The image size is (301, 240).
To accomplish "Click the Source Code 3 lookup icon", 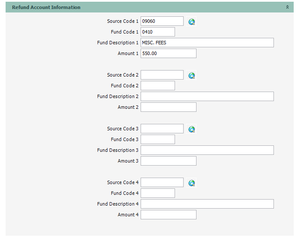I will pyautogui.click(x=192, y=129).
